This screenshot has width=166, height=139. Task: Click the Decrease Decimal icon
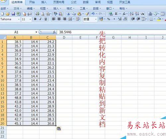point(125,19)
